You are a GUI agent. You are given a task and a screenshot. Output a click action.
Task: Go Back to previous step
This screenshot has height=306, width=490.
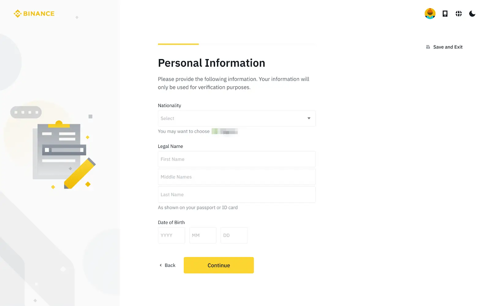tap(170, 265)
